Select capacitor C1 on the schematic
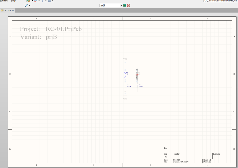Viewport: 238px width, 168px height. coord(125,85)
